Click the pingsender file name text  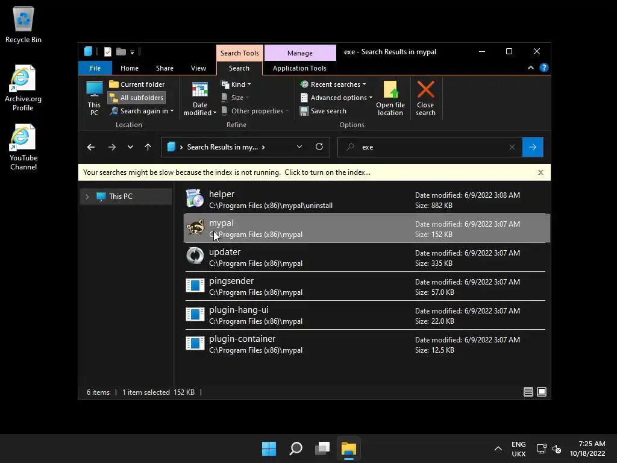coord(231,281)
